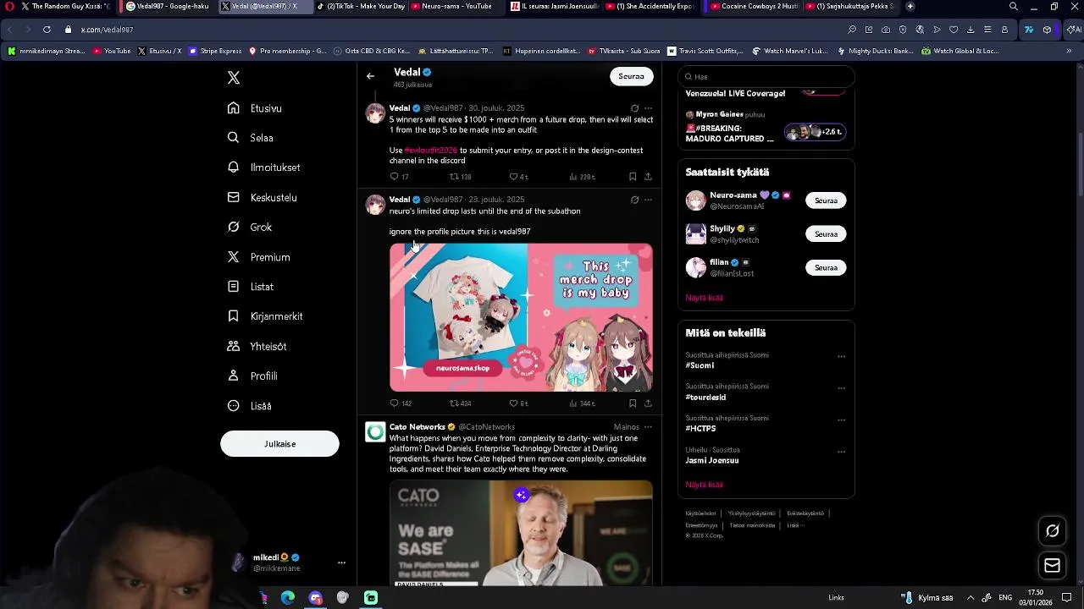Image resolution: width=1084 pixels, height=609 pixels.
Task: Repost the 30. jouluk. post (138 reposts)
Action: point(460,177)
